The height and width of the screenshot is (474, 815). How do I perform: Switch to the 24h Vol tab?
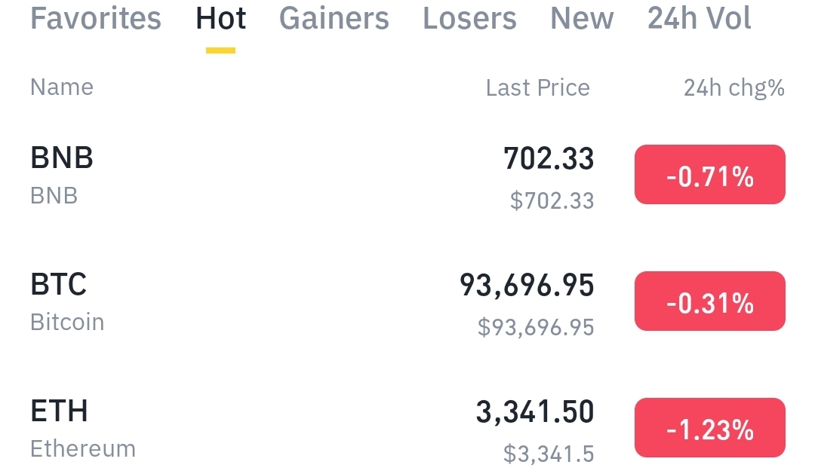699,19
